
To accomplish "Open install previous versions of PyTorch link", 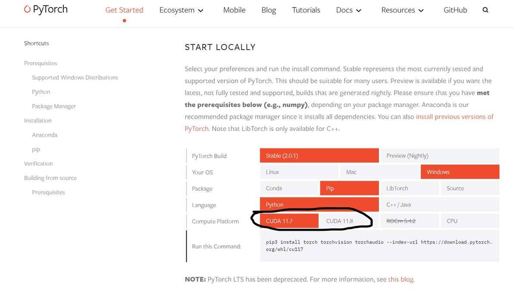I will click(454, 117).
